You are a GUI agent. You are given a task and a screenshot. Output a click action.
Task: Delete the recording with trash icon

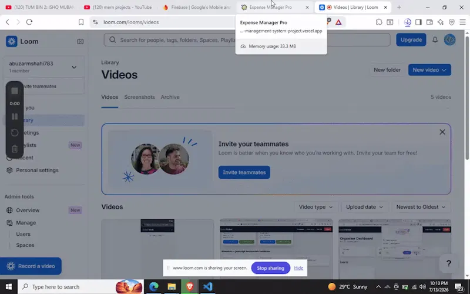tap(14, 149)
